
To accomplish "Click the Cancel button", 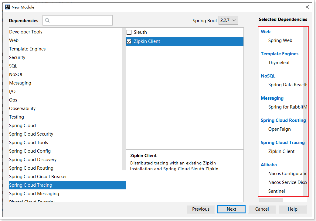I will [x=262, y=209].
